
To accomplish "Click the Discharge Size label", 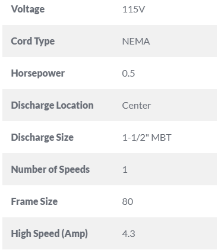I will click(42, 137).
